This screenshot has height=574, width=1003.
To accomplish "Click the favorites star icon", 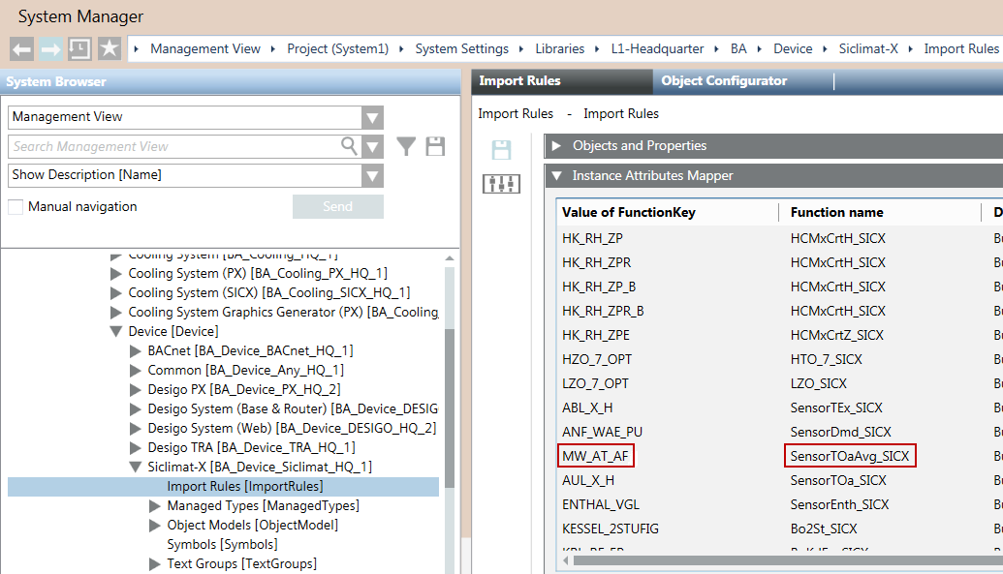I will pos(109,48).
